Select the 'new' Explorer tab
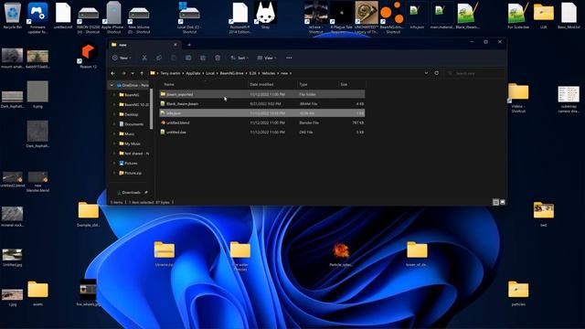585x329 pixels. coord(144,45)
